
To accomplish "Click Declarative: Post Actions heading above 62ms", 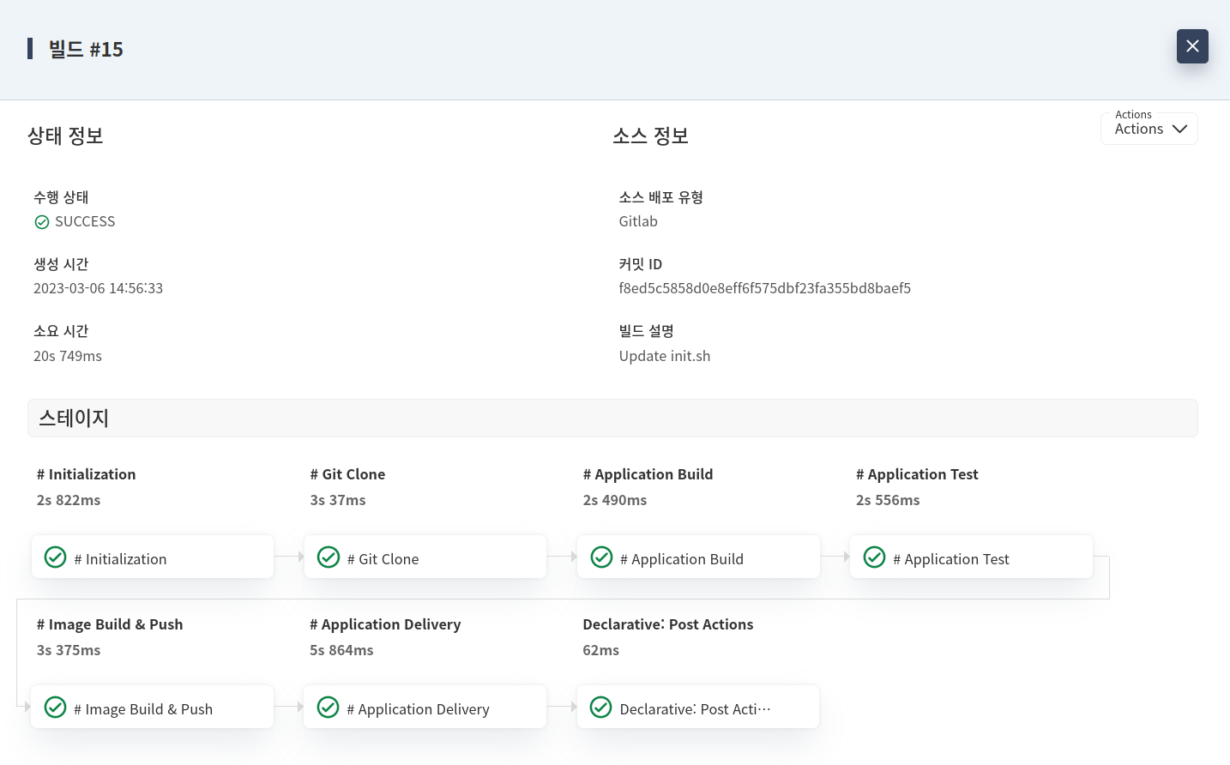I will coord(668,624).
